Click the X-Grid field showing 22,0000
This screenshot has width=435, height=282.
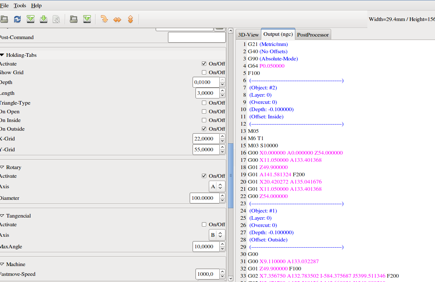tap(206, 139)
